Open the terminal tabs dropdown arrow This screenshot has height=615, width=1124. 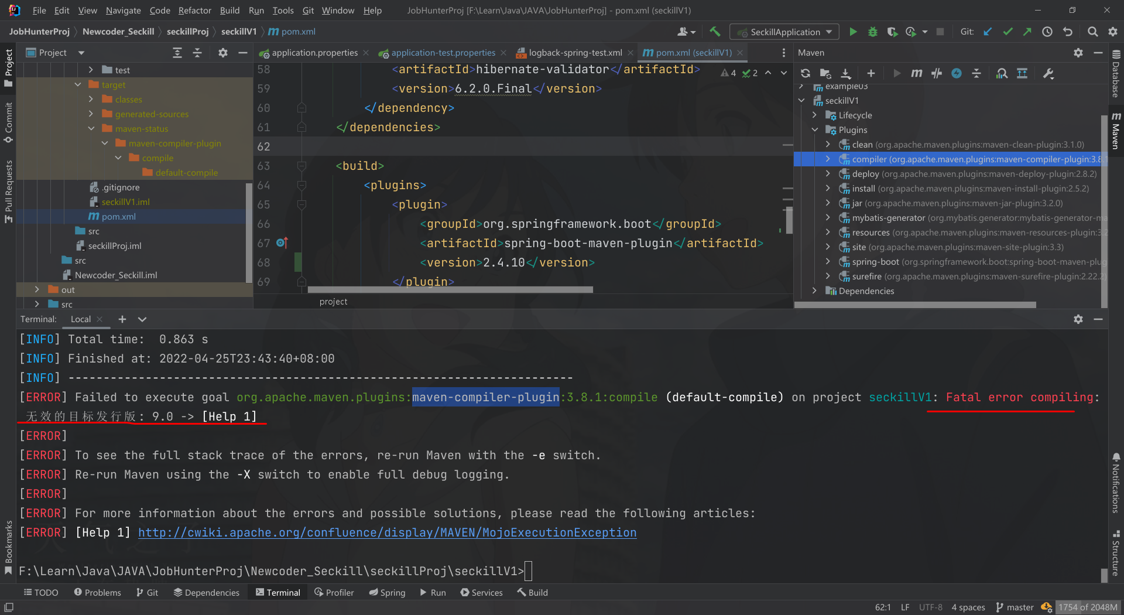click(142, 319)
